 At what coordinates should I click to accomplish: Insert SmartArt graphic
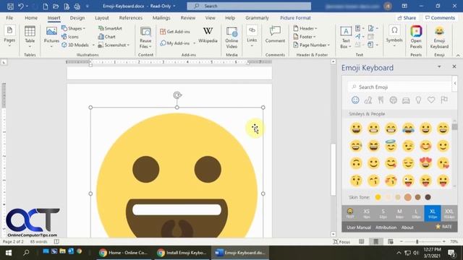pos(110,28)
